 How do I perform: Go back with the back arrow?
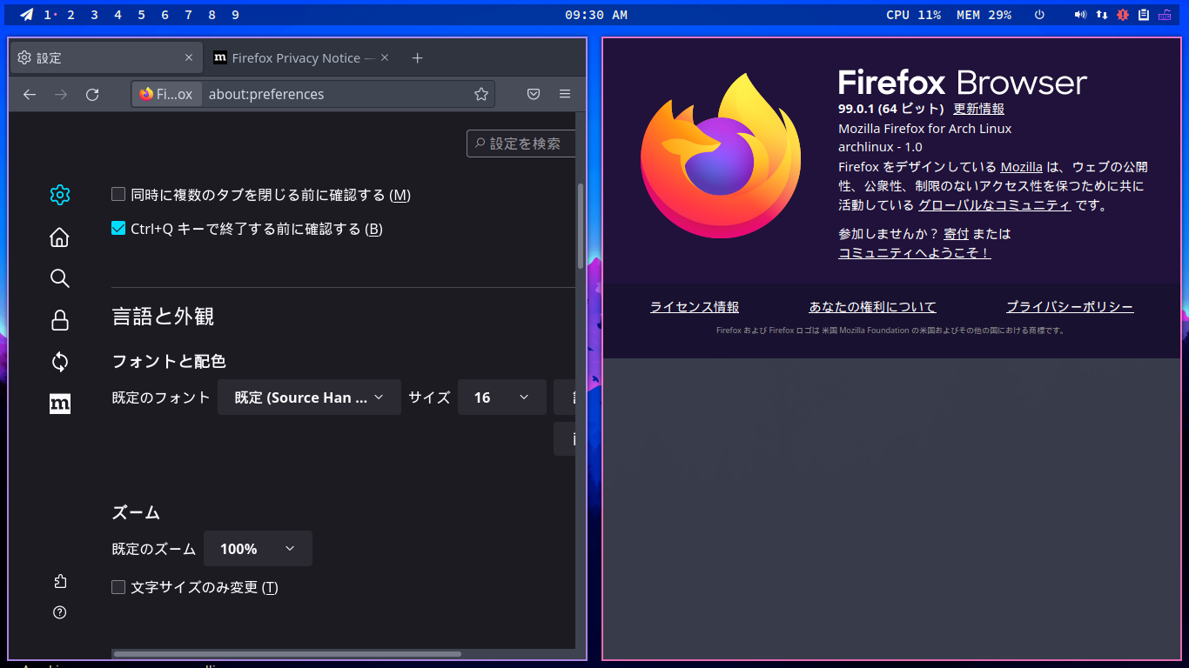tap(30, 94)
